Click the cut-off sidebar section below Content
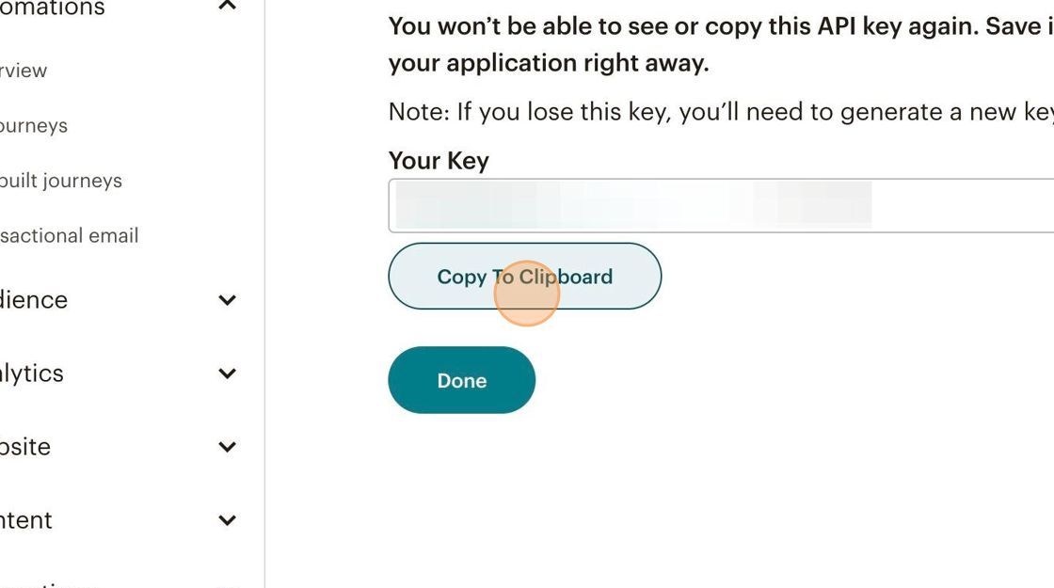 click(x=47, y=583)
